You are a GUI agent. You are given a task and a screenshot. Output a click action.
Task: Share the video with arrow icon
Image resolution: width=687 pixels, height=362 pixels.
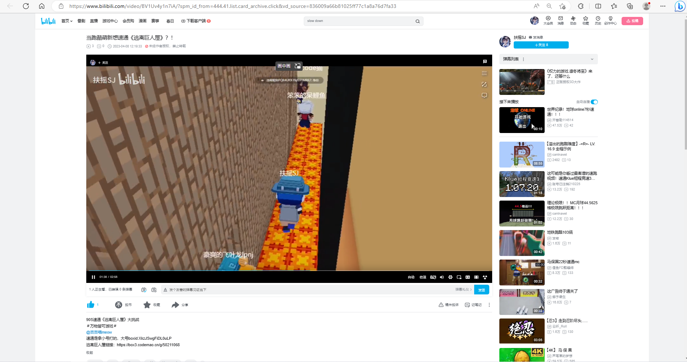(x=175, y=305)
